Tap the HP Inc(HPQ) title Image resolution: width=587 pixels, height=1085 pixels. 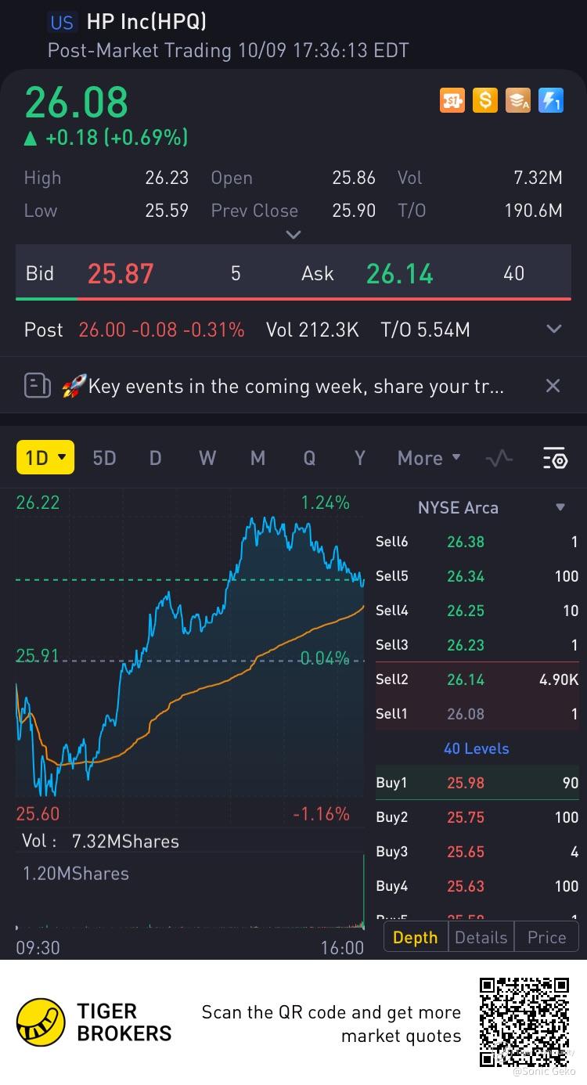pos(146,22)
